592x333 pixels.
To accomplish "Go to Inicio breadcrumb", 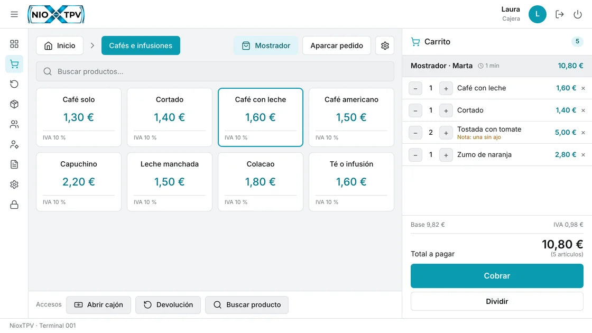I will 60,45.
